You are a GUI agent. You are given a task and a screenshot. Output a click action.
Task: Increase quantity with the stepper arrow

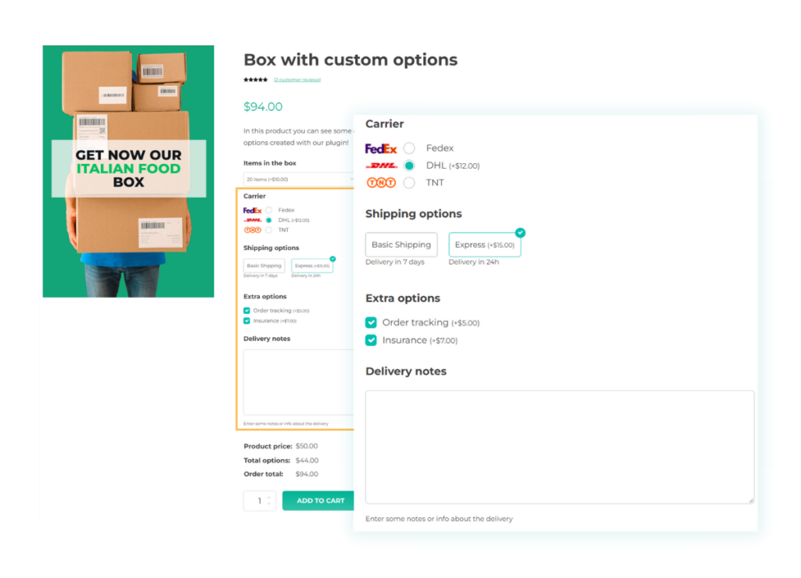[x=269, y=497]
